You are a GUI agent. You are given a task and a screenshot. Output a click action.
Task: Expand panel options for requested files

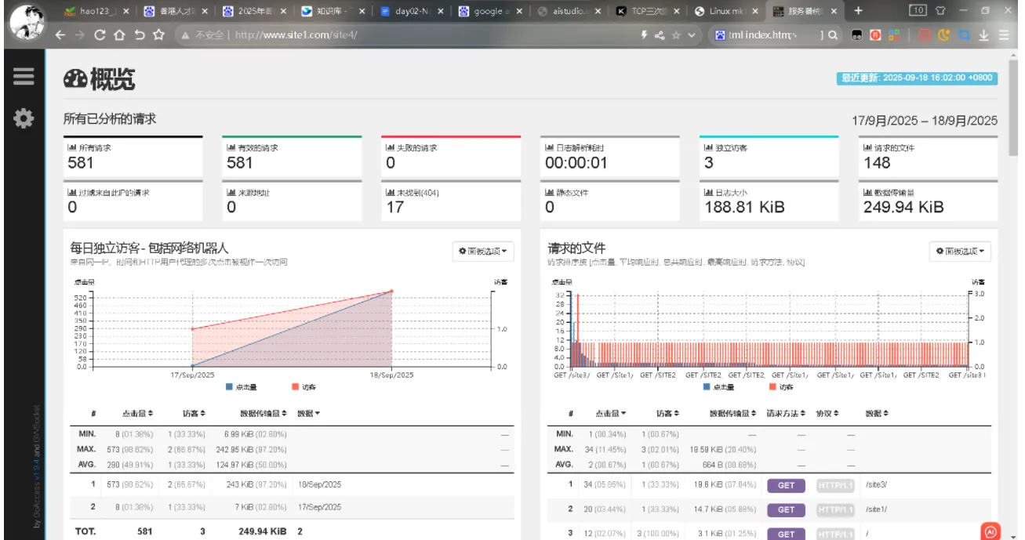pos(961,252)
